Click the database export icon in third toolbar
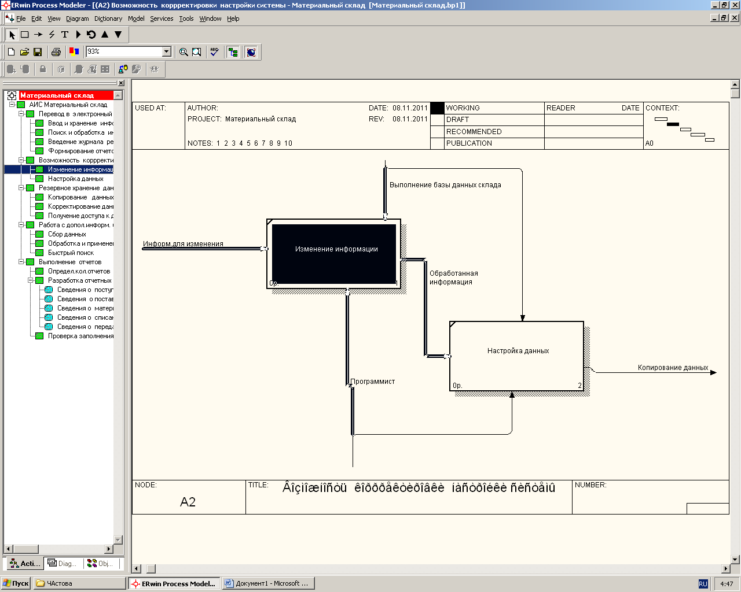The image size is (741, 592). (x=123, y=69)
